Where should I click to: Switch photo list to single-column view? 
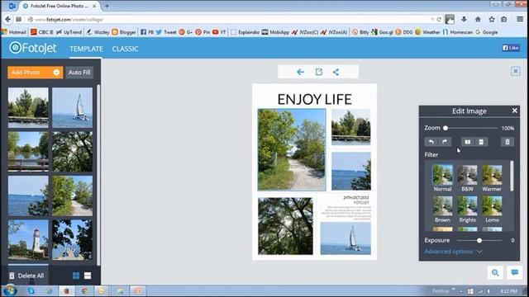click(88, 276)
